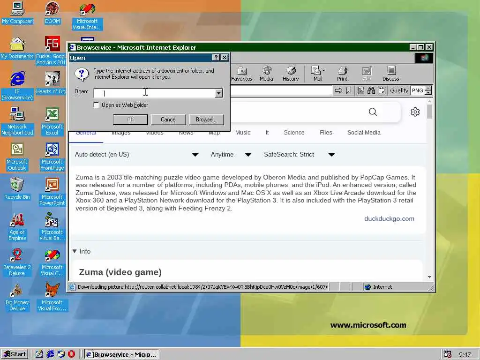Click the help question mark in Open dialog title

[x=216, y=58]
